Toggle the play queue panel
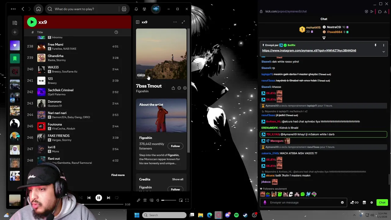391x220 pixels. 145,200
